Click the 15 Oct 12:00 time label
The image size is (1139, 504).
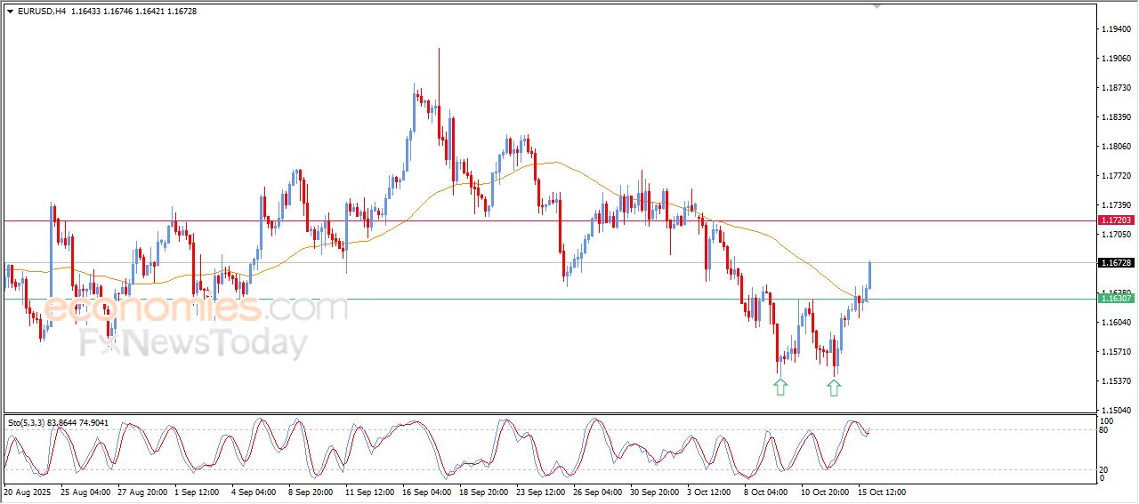(x=881, y=492)
